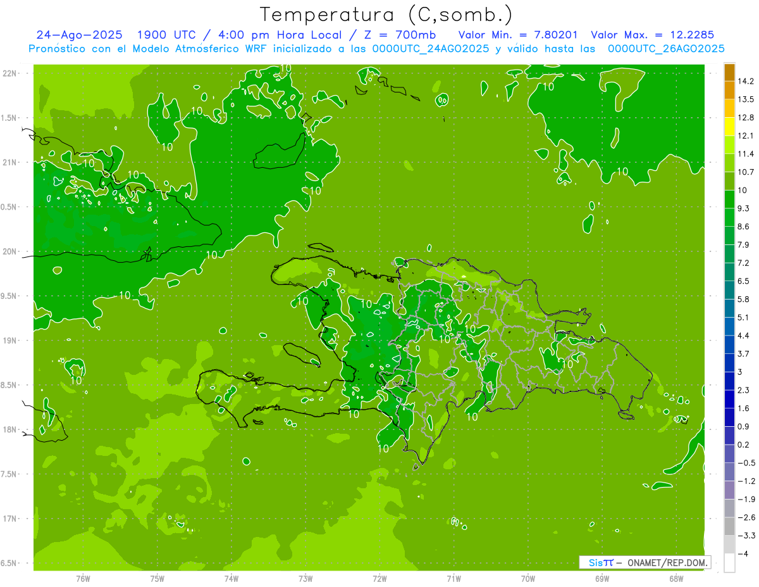Screen dimensions: 759x587
Task: Click the 12.1 value on the colorbar
Action: [746, 136]
